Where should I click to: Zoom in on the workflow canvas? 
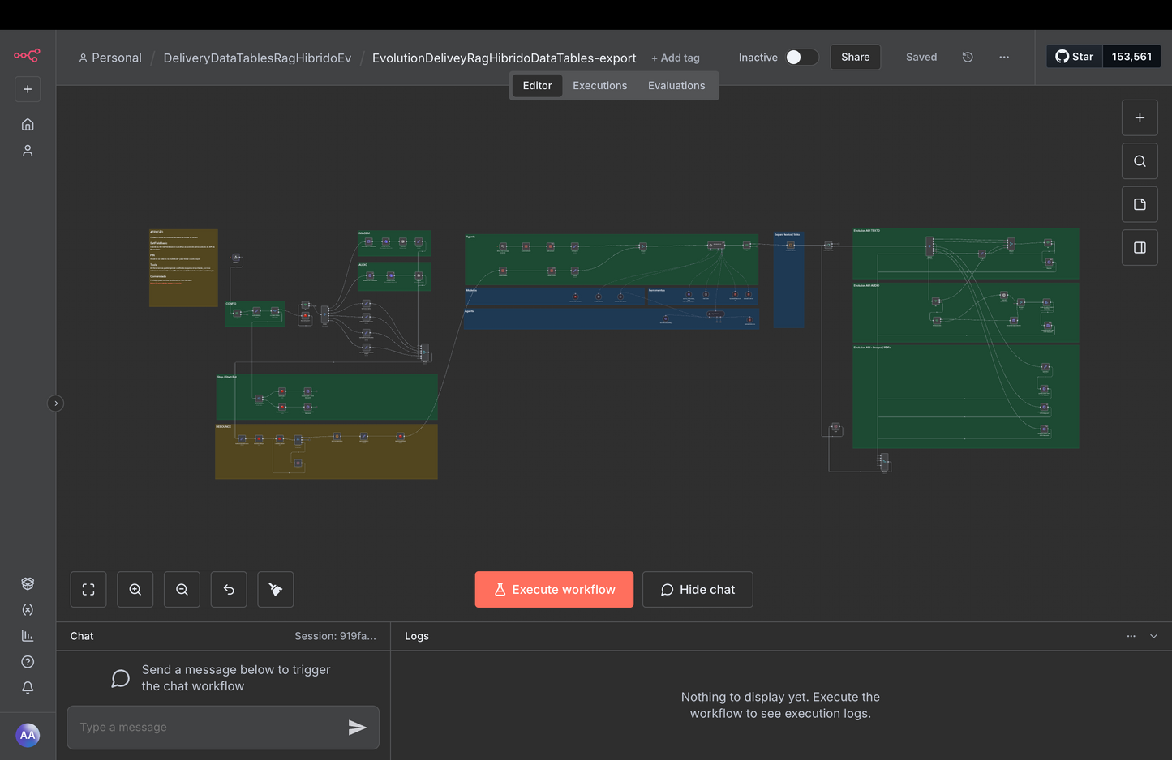135,589
